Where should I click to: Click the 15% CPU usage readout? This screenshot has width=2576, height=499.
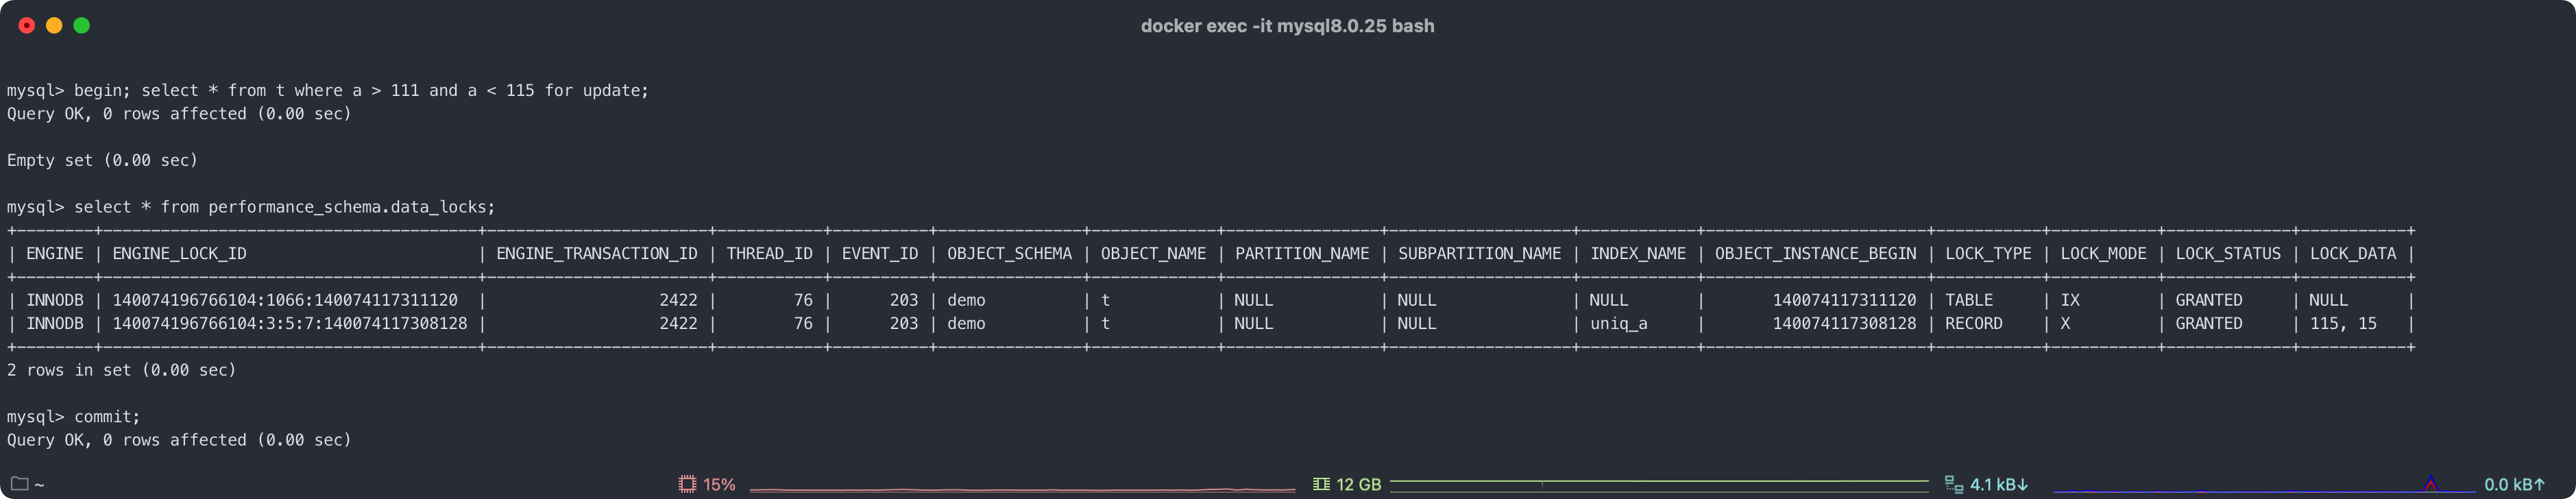pos(719,485)
